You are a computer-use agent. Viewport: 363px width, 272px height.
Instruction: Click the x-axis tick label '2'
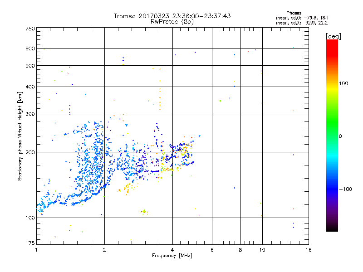click(104, 250)
